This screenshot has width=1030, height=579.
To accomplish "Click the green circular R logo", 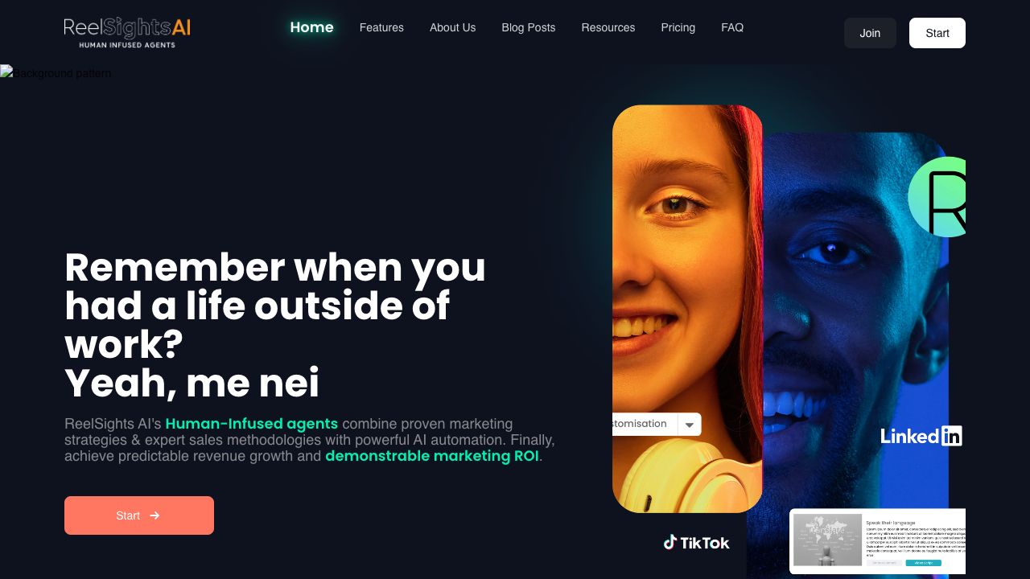I will pos(937,197).
